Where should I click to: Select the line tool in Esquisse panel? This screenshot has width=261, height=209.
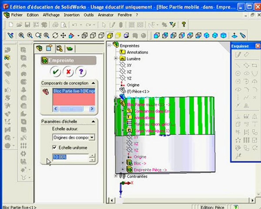[x=238, y=65]
